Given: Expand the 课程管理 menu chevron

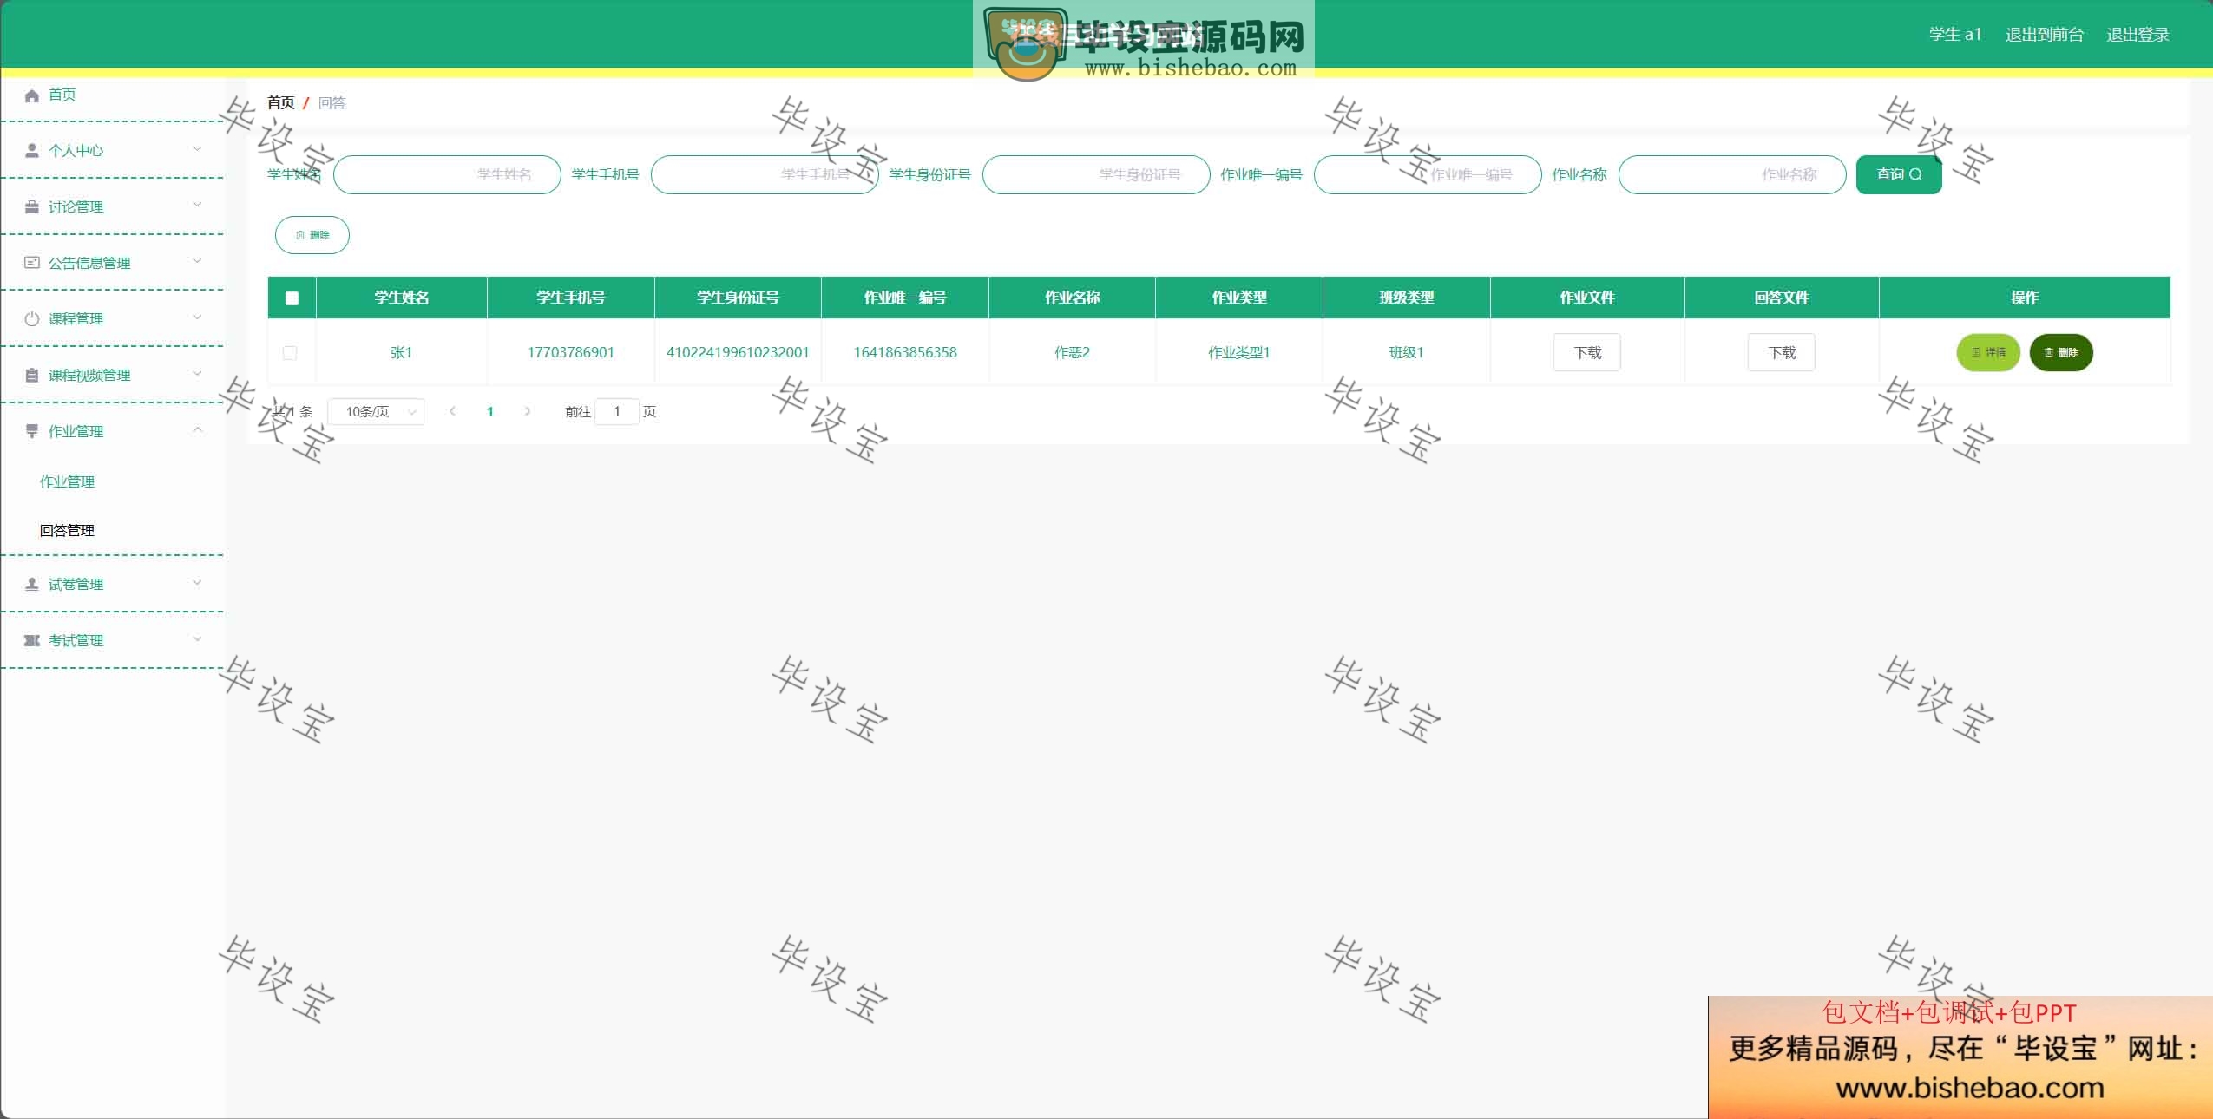Looking at the screenshot, I should (197, 317).
